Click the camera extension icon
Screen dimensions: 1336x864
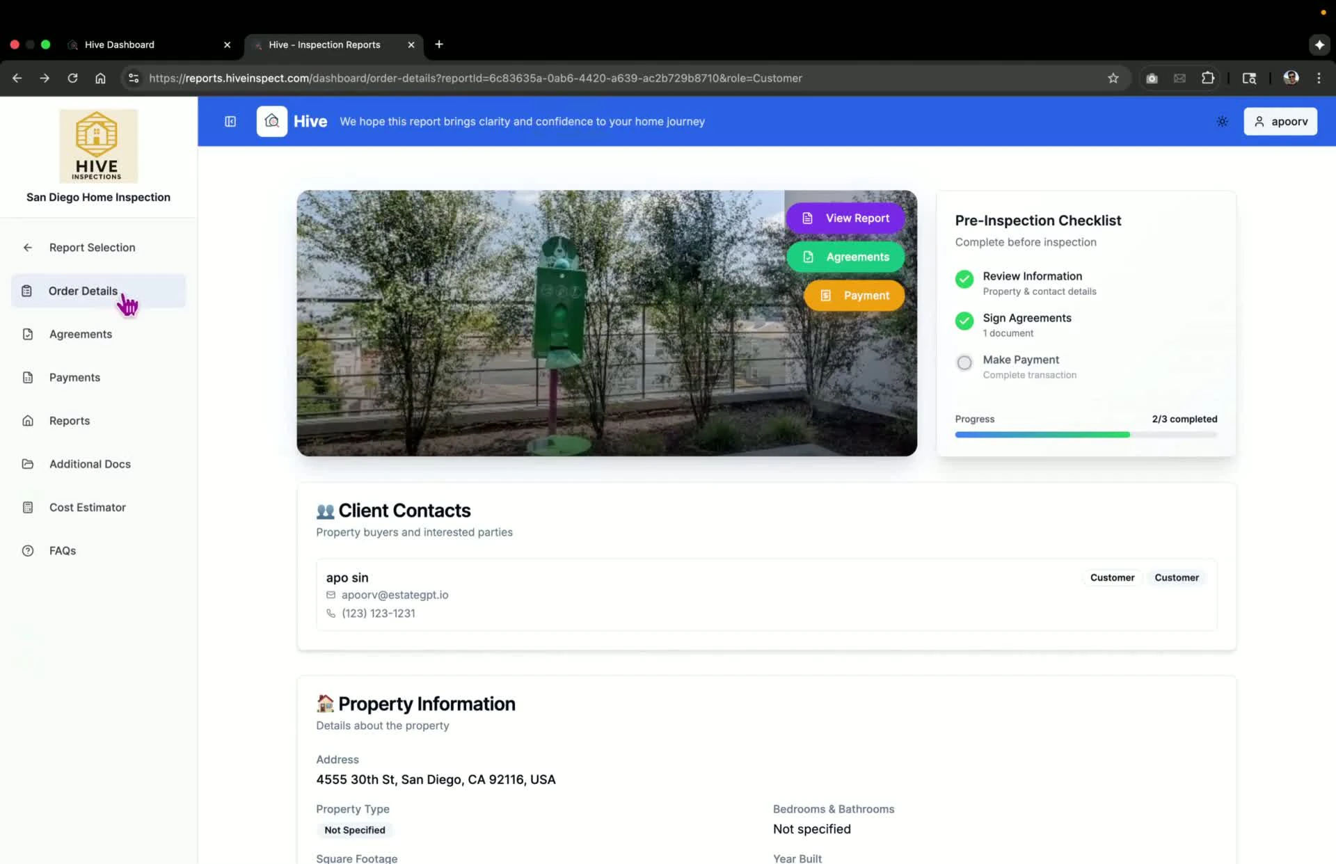click(x=1152, y=79)
